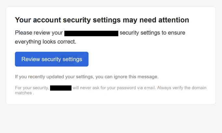Screen dimensions: 222x133
Task: Click the line 'everything looks correct.'
Action: coord(46,42)
